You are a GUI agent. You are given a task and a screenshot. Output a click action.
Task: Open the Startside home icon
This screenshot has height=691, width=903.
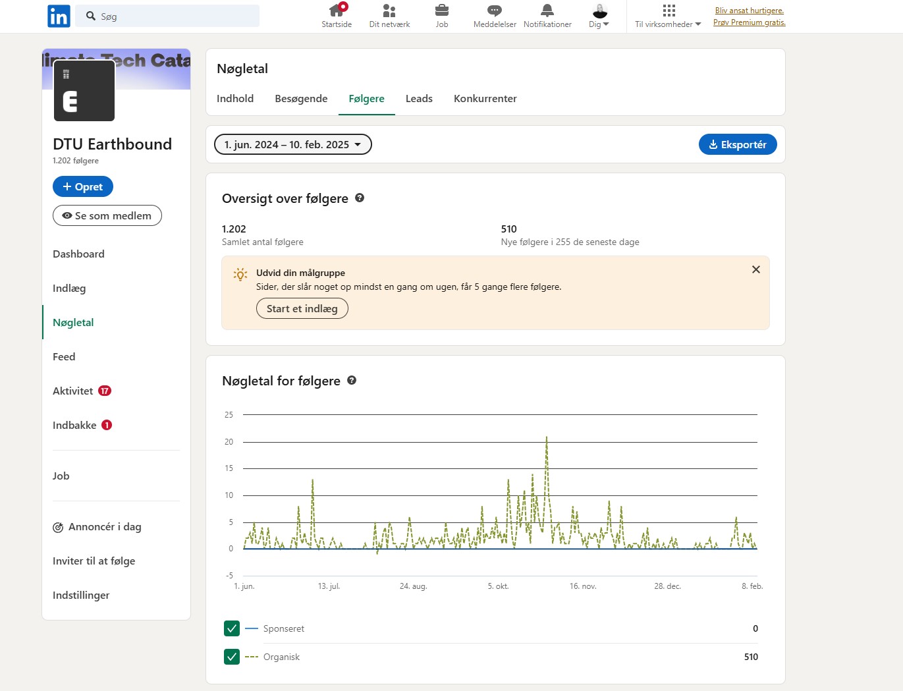pos(337,10)
